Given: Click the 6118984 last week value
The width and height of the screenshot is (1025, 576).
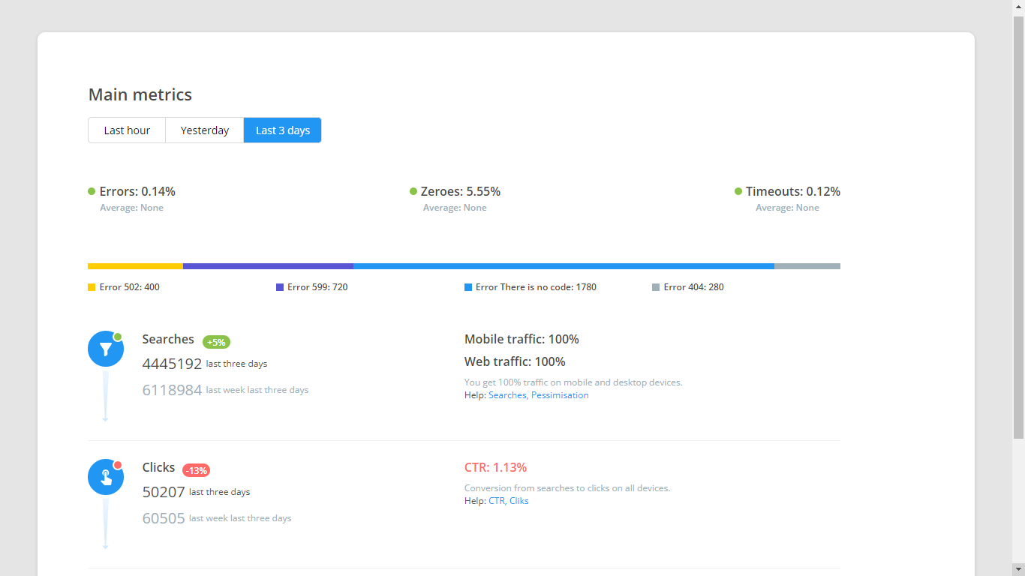Looking at the screenshot, I should coord(172,390).
